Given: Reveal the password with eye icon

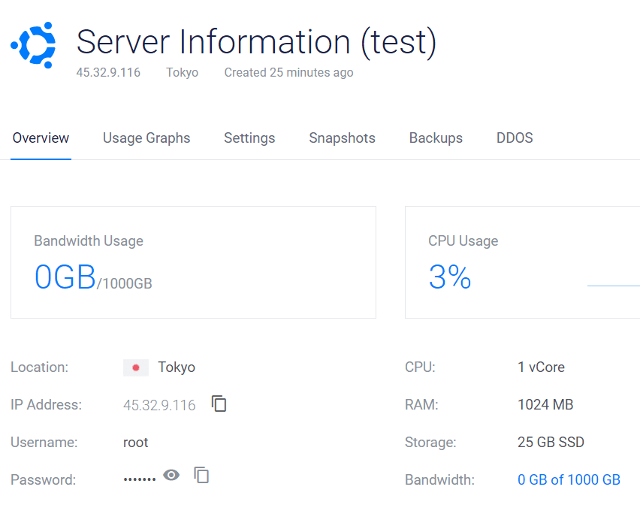Looking at the screenshot, I should coord(172,475).
